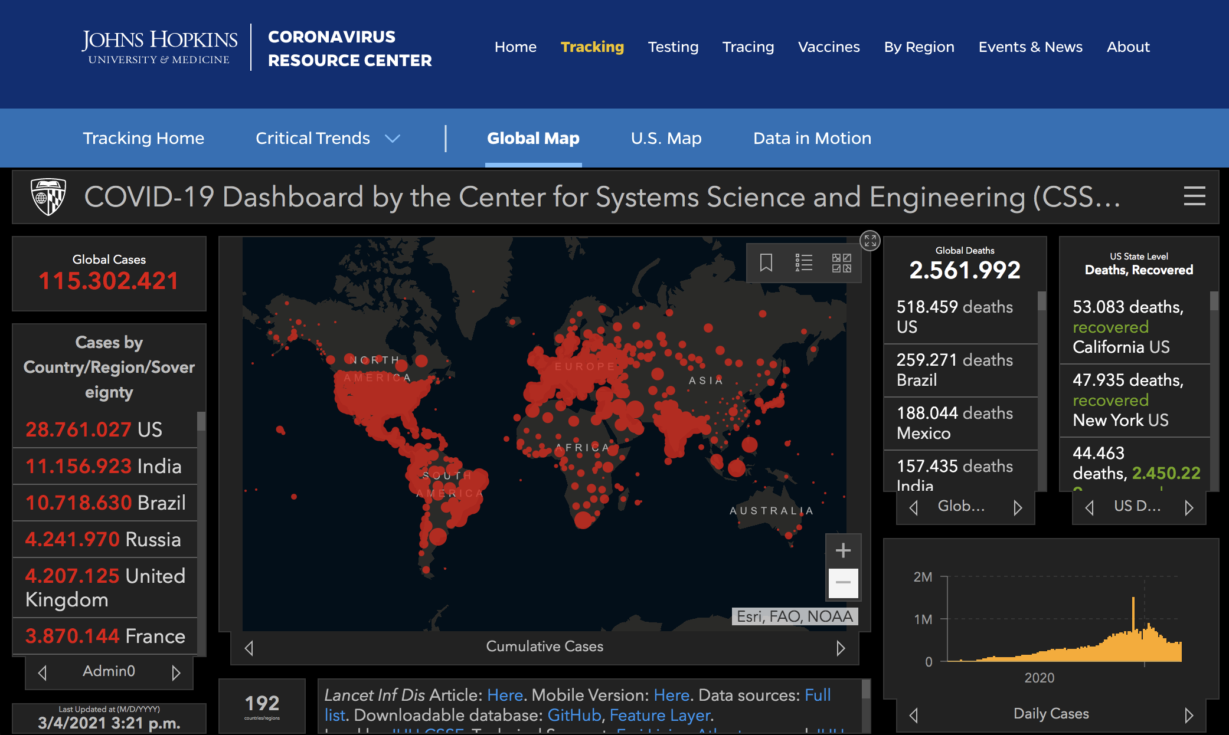The height and width of the screenshot is (735, 1229).
Task: Click the Johns Hopkins University logo
Action: coord(159,47)
